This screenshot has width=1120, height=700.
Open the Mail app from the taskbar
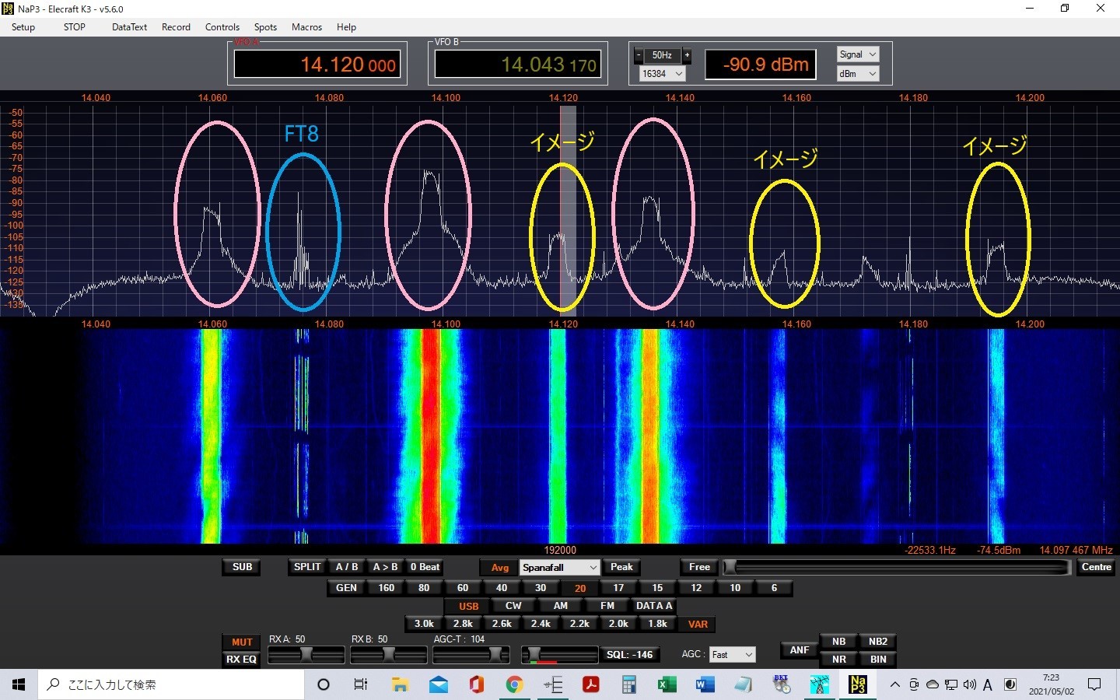tap(438, 684)
